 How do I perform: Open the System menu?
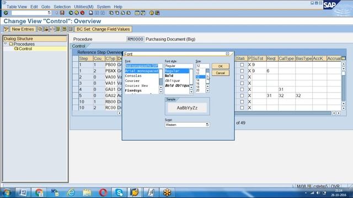[x=104, y=7]
